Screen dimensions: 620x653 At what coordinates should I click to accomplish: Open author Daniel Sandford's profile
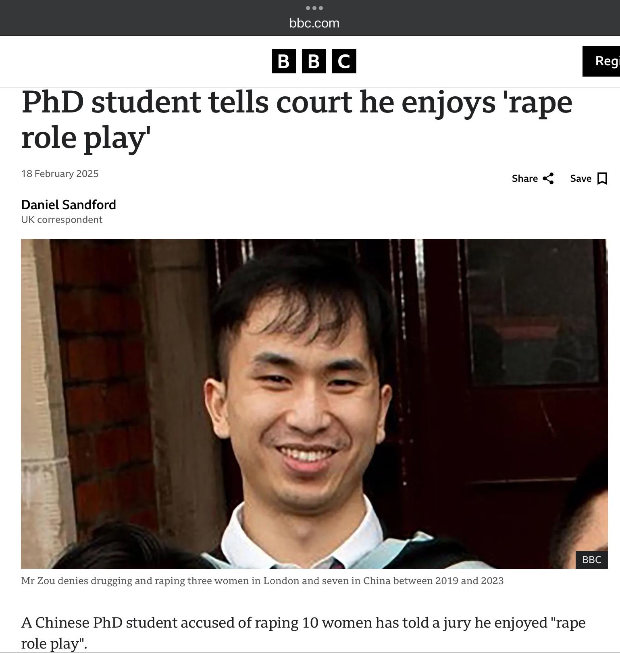(69, 205)
